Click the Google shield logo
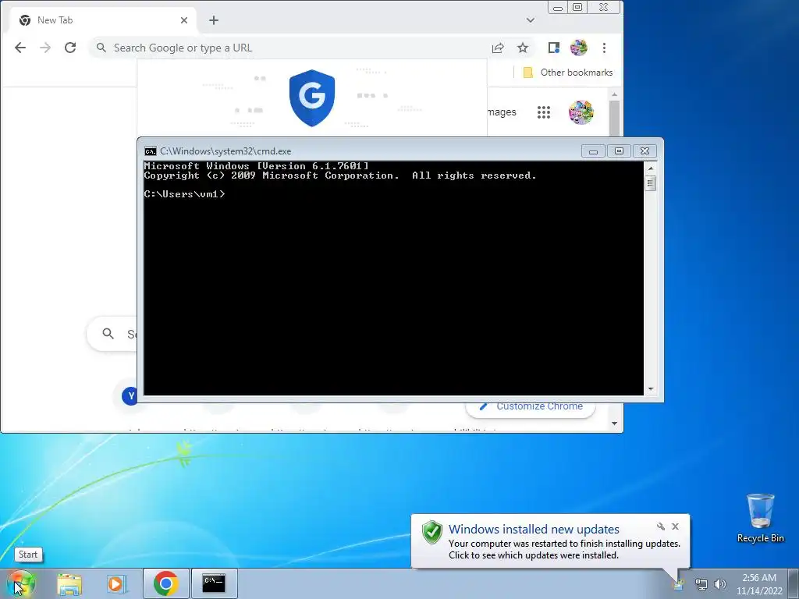Viewport: 799px width, 599px height. tap(312, 97)
